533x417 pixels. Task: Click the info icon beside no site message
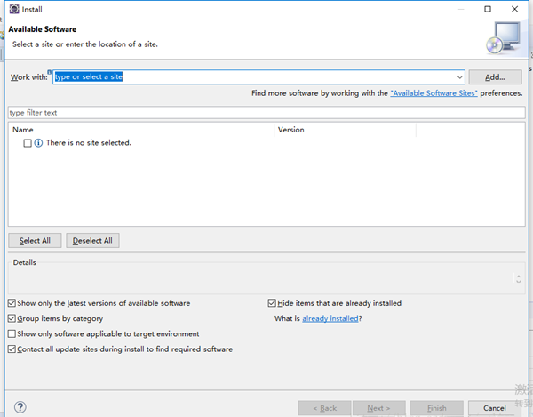[38, 143]
